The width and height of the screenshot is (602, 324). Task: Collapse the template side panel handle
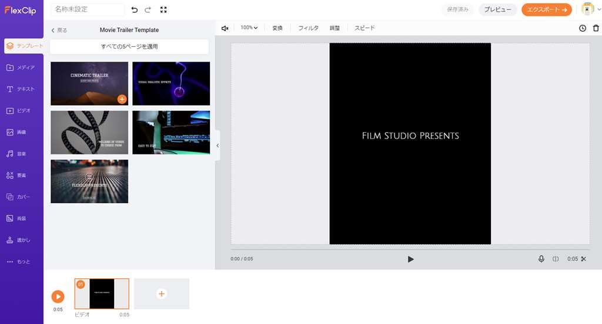[x=218, y=146]
